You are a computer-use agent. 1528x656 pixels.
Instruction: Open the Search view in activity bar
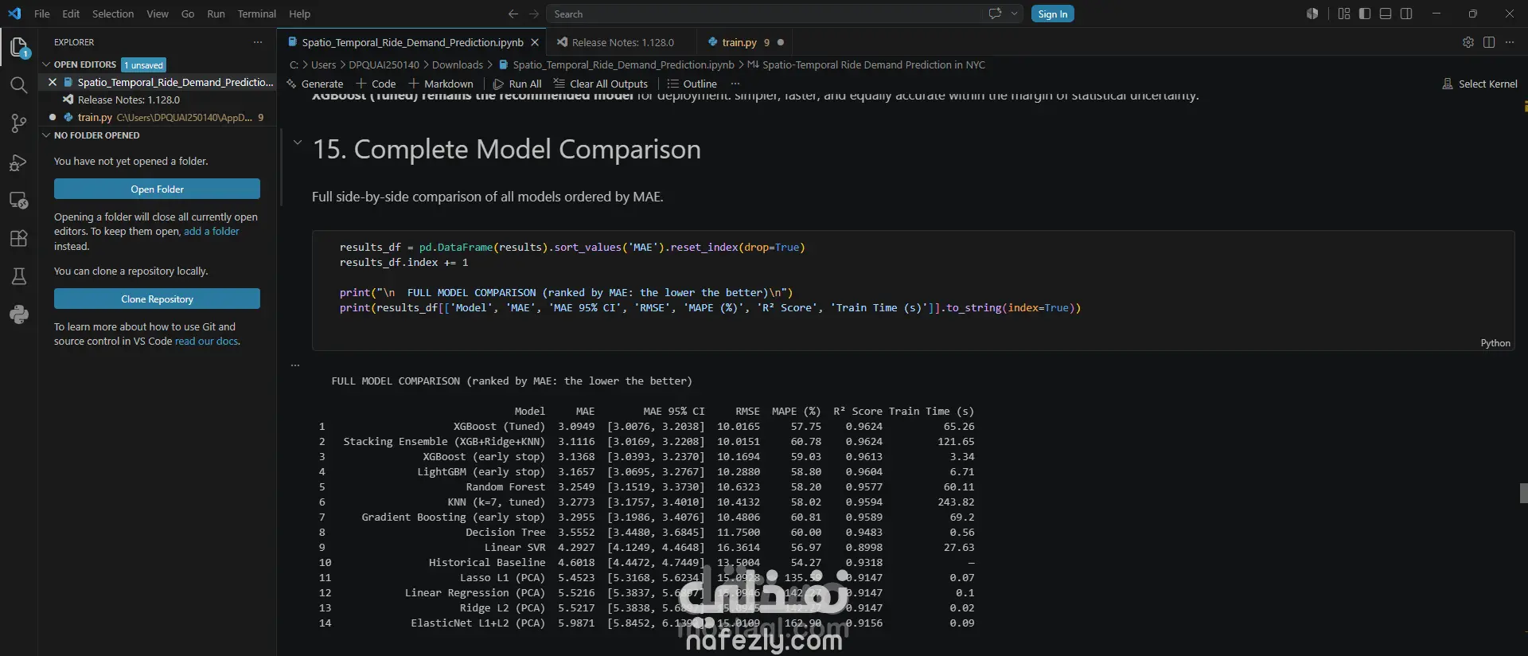pyautogui.click(x=19, y=85)
